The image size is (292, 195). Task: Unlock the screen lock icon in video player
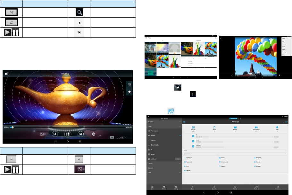[x=6, y=74]
